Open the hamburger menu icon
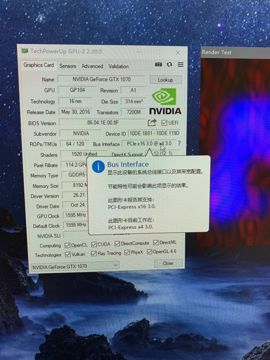Viewport: 270px width, 360px height. coord(180,64)
